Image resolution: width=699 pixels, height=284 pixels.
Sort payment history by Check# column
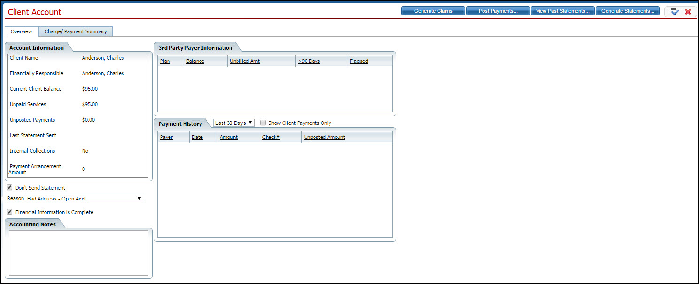(x=271, y=137)
